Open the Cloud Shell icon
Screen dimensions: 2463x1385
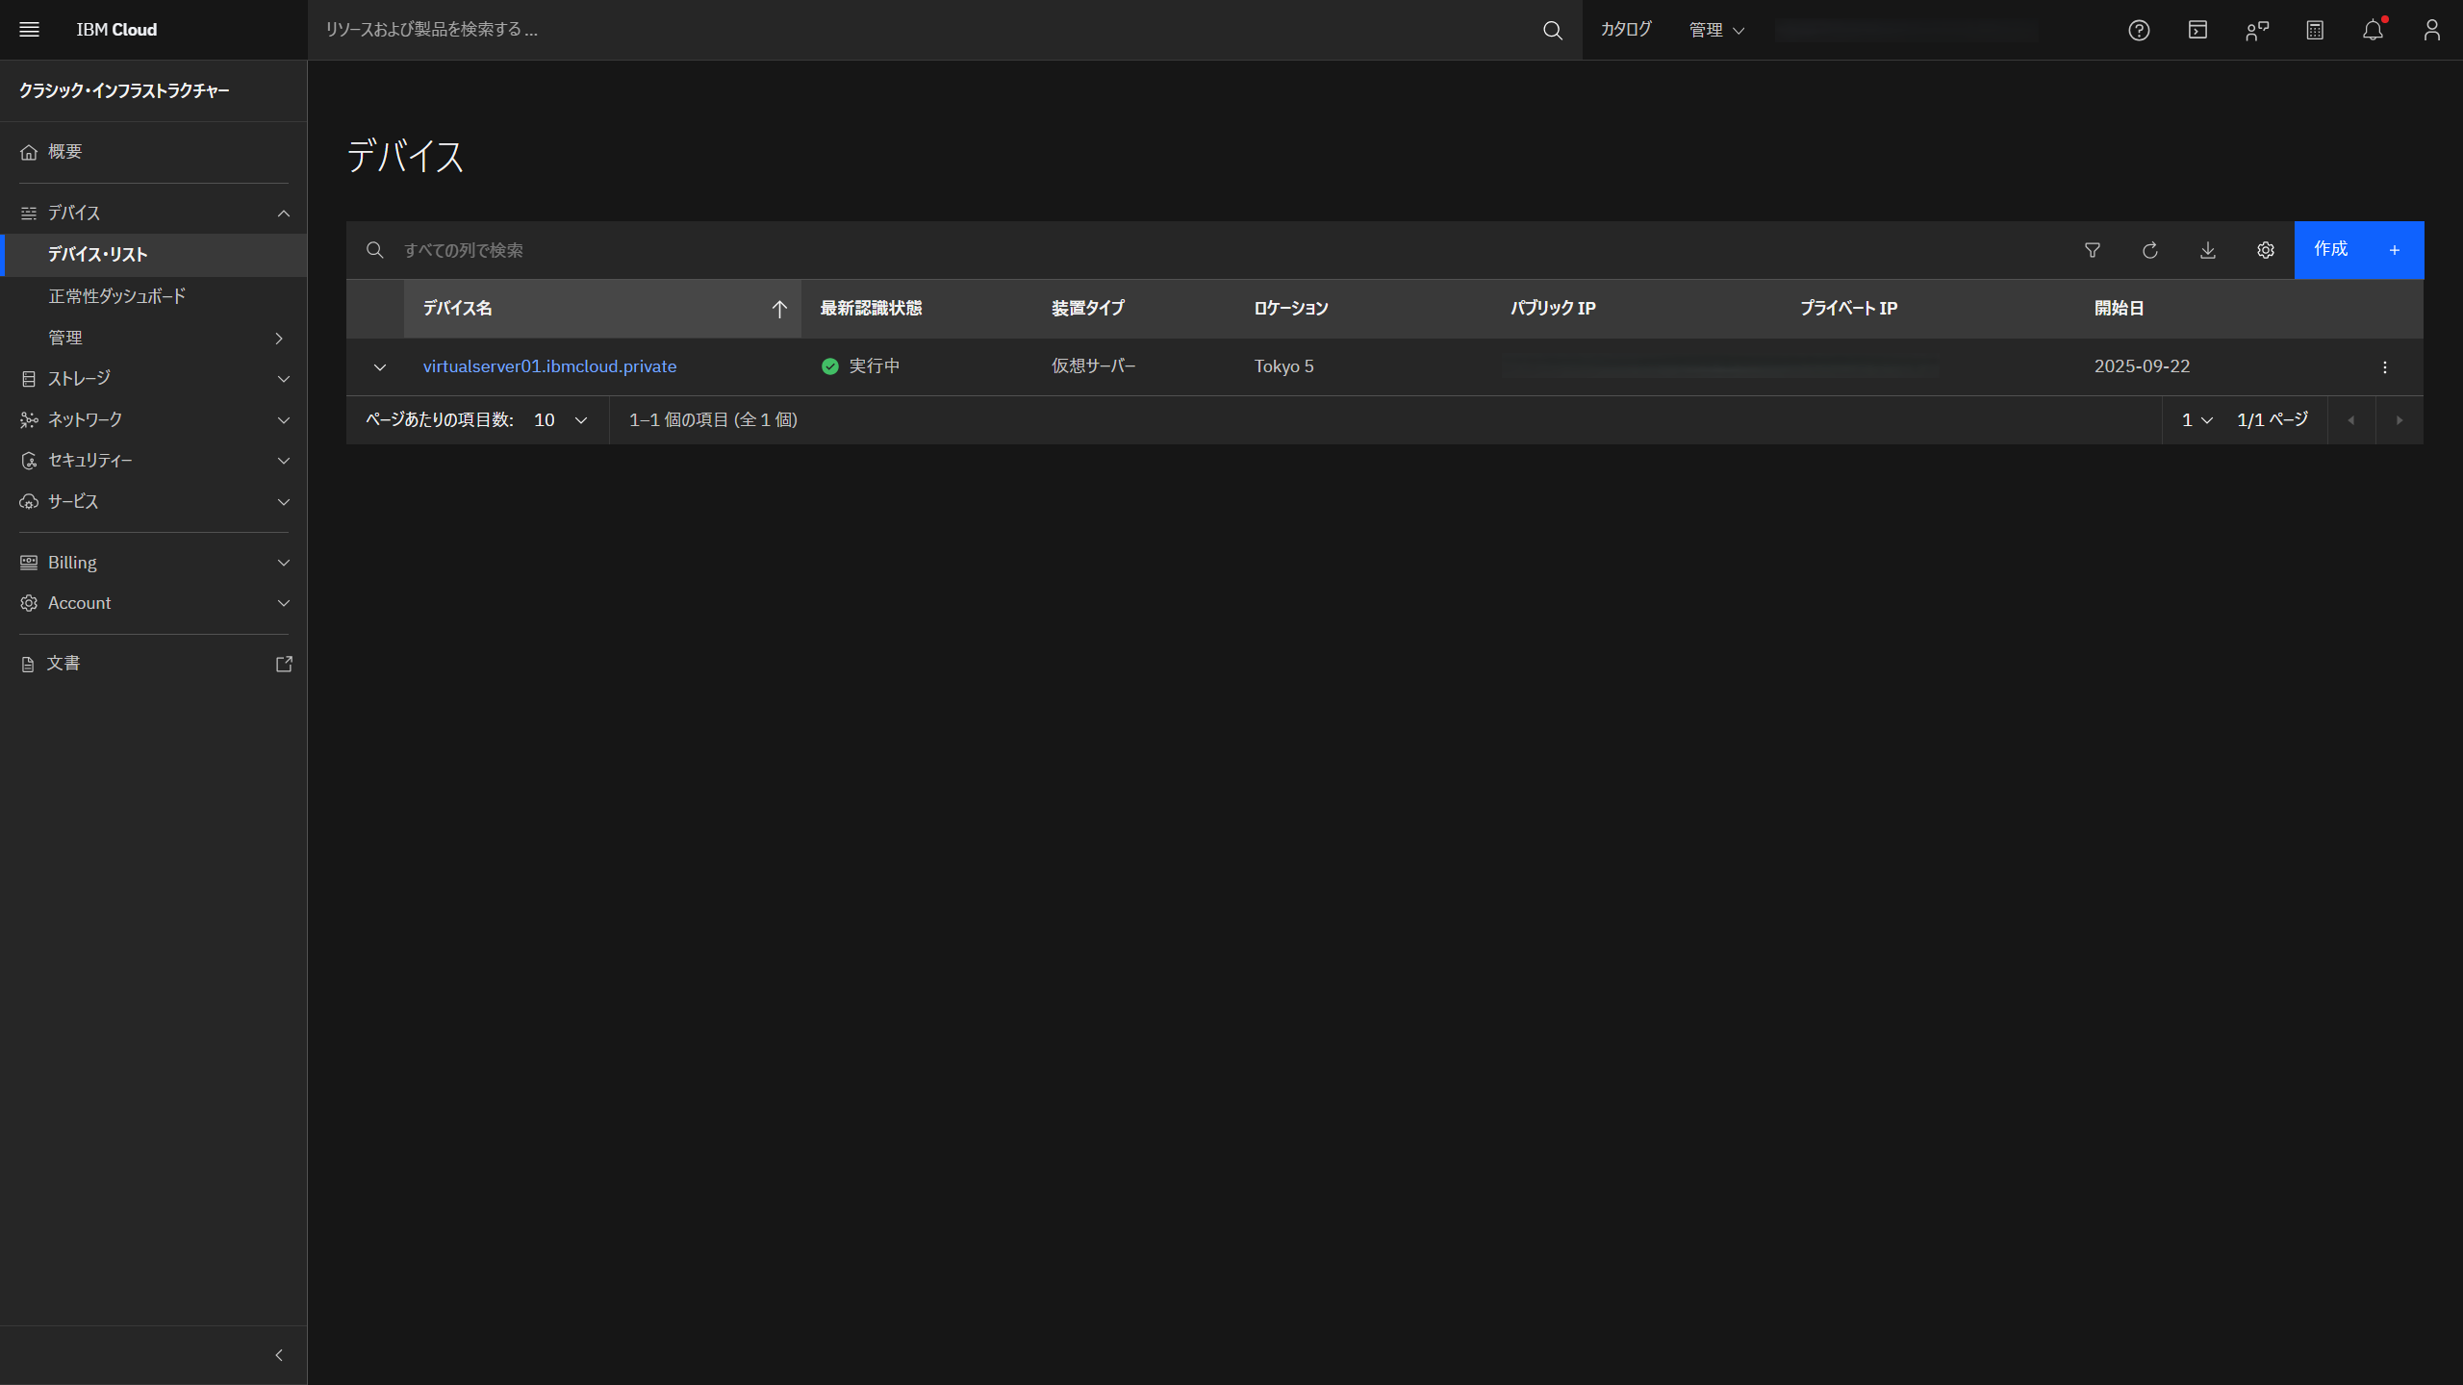tap(2197, 30)
